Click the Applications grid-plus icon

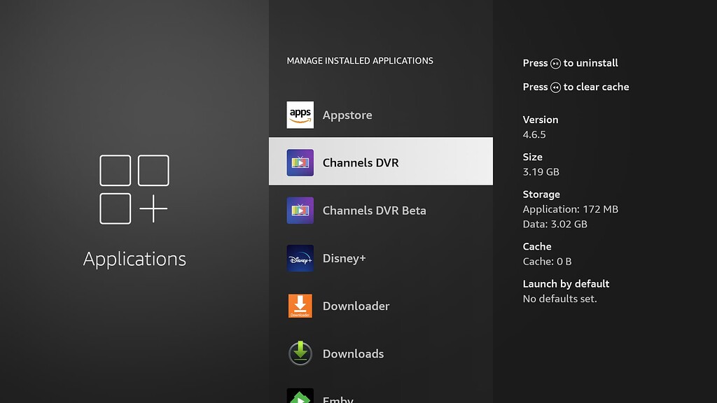tap(133, 189)
